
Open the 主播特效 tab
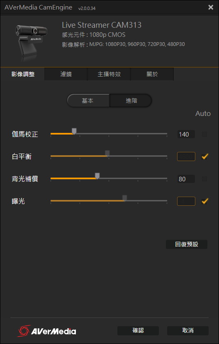pos(109,74)
